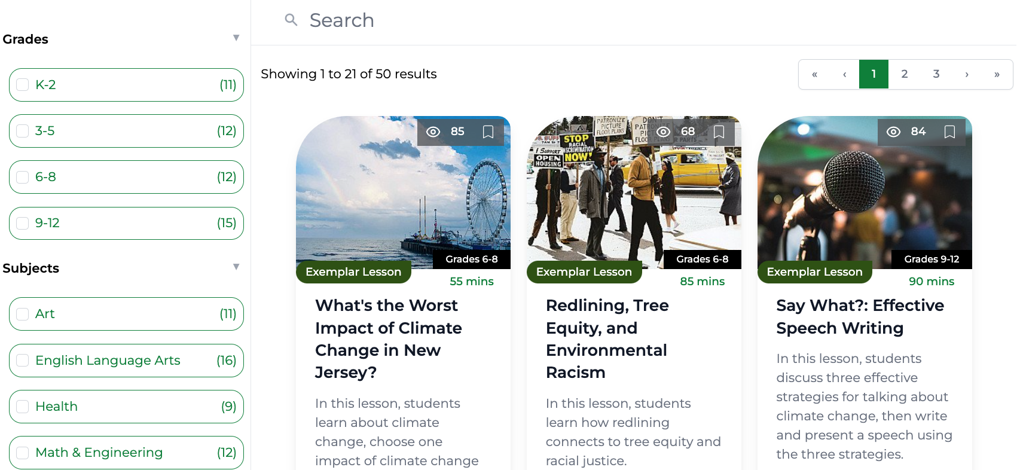
Task: Click into the Search input field
Action: pyautogui.click(x=478, y=20)
